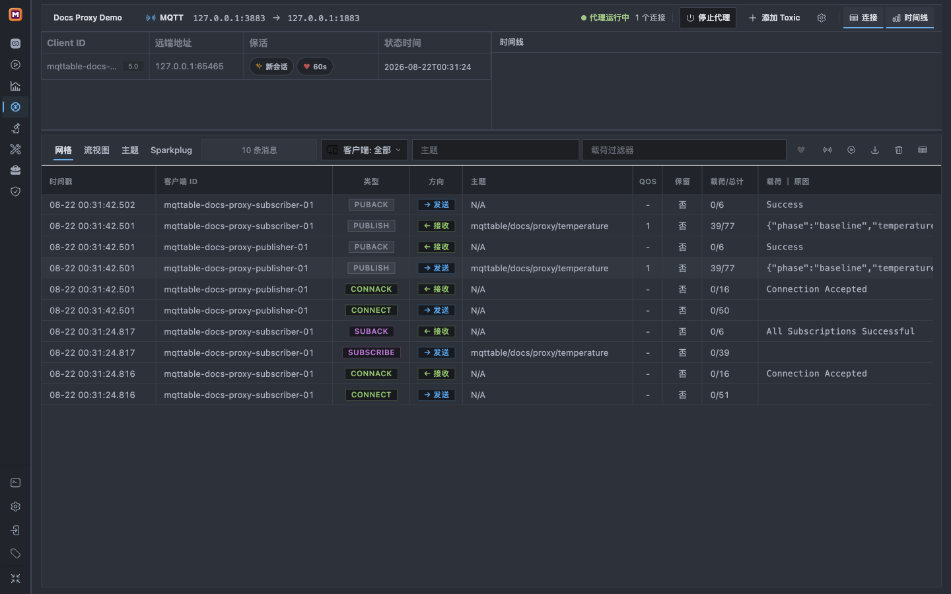Open the settings gear in the sidebar
This screenshot has height=594, width=951.
tap(15, 507)
